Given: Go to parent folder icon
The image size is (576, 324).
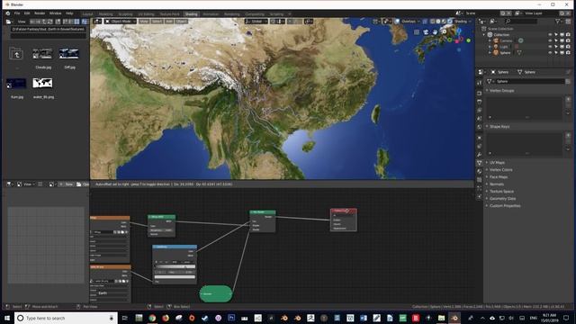Looking at the screenshot, I should coord(16,54).
